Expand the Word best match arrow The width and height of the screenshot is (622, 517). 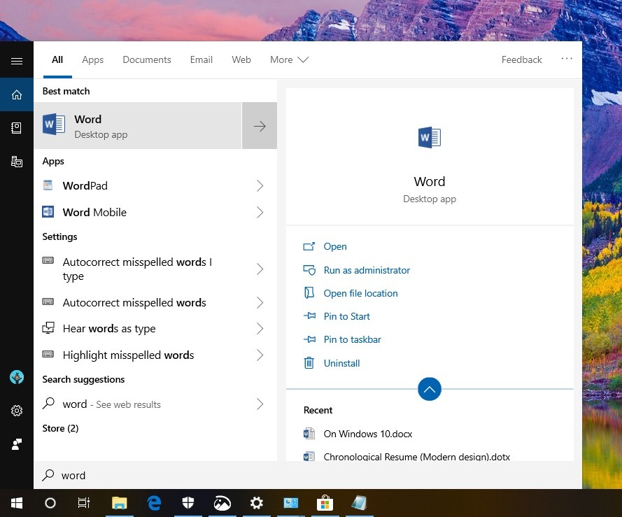tap(260, 126)
